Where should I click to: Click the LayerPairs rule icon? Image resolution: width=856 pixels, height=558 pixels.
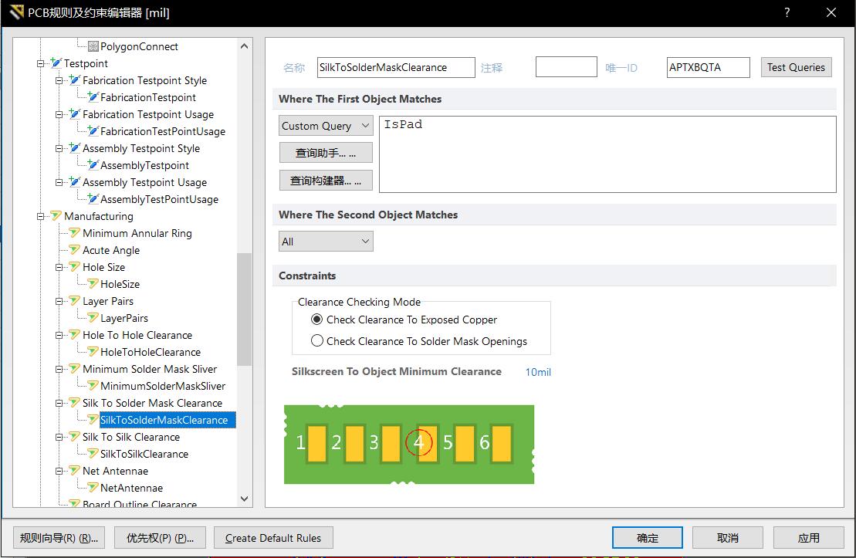pyautogui.click(x=93, y=318)
